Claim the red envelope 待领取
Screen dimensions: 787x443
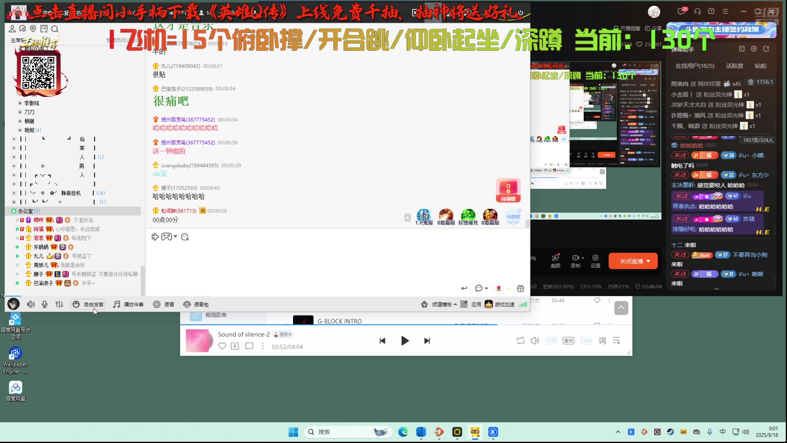508,190
